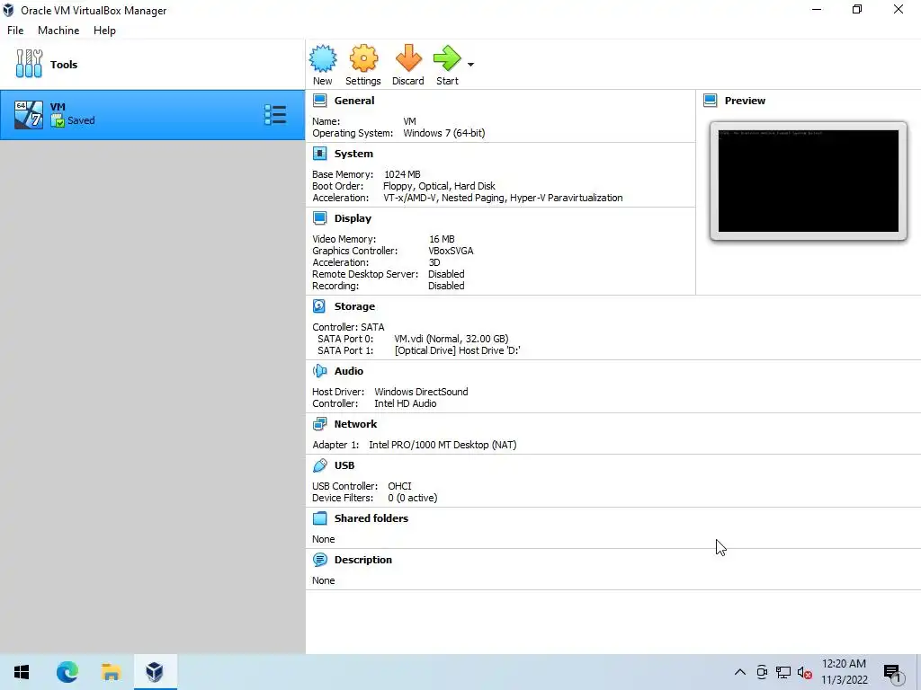Click the 16 MB video memory value

442,239
